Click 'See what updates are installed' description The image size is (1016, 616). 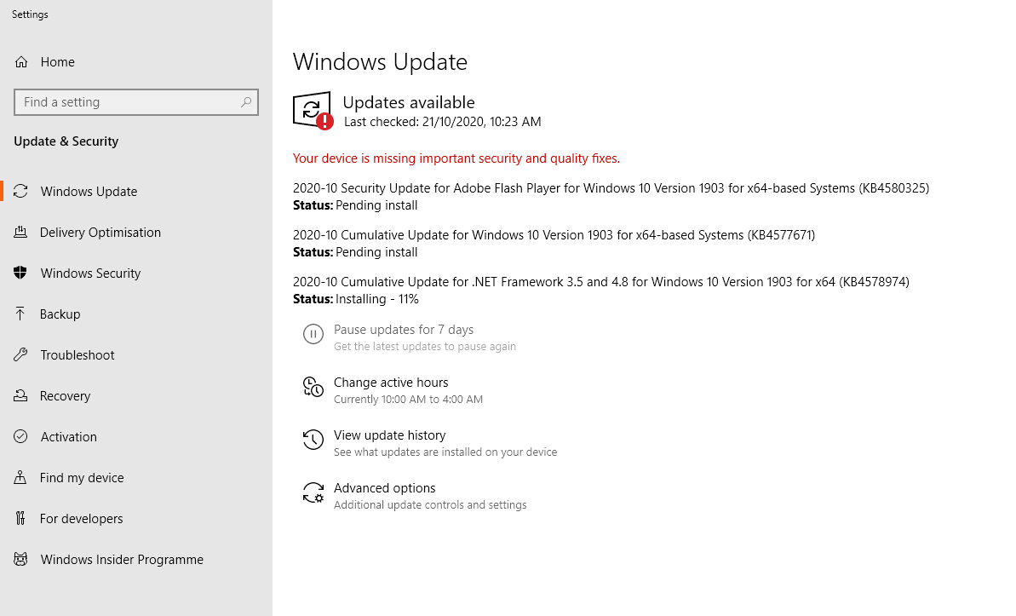pyautogui.click(x=445, y=452)
